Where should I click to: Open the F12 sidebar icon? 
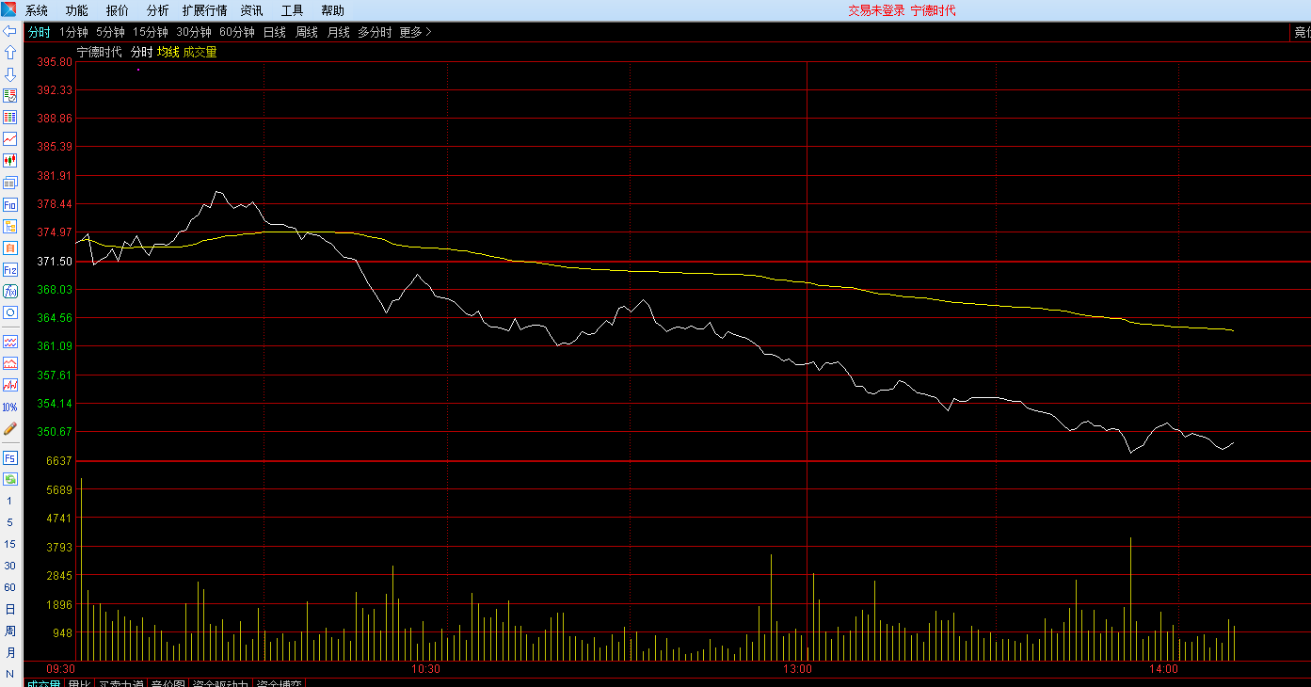point(10,269)
